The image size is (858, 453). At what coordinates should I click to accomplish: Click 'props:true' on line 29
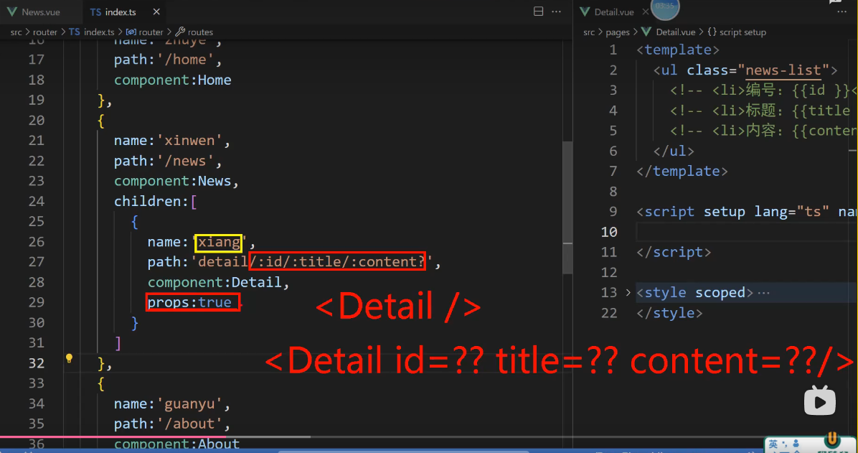coord(189,302)
